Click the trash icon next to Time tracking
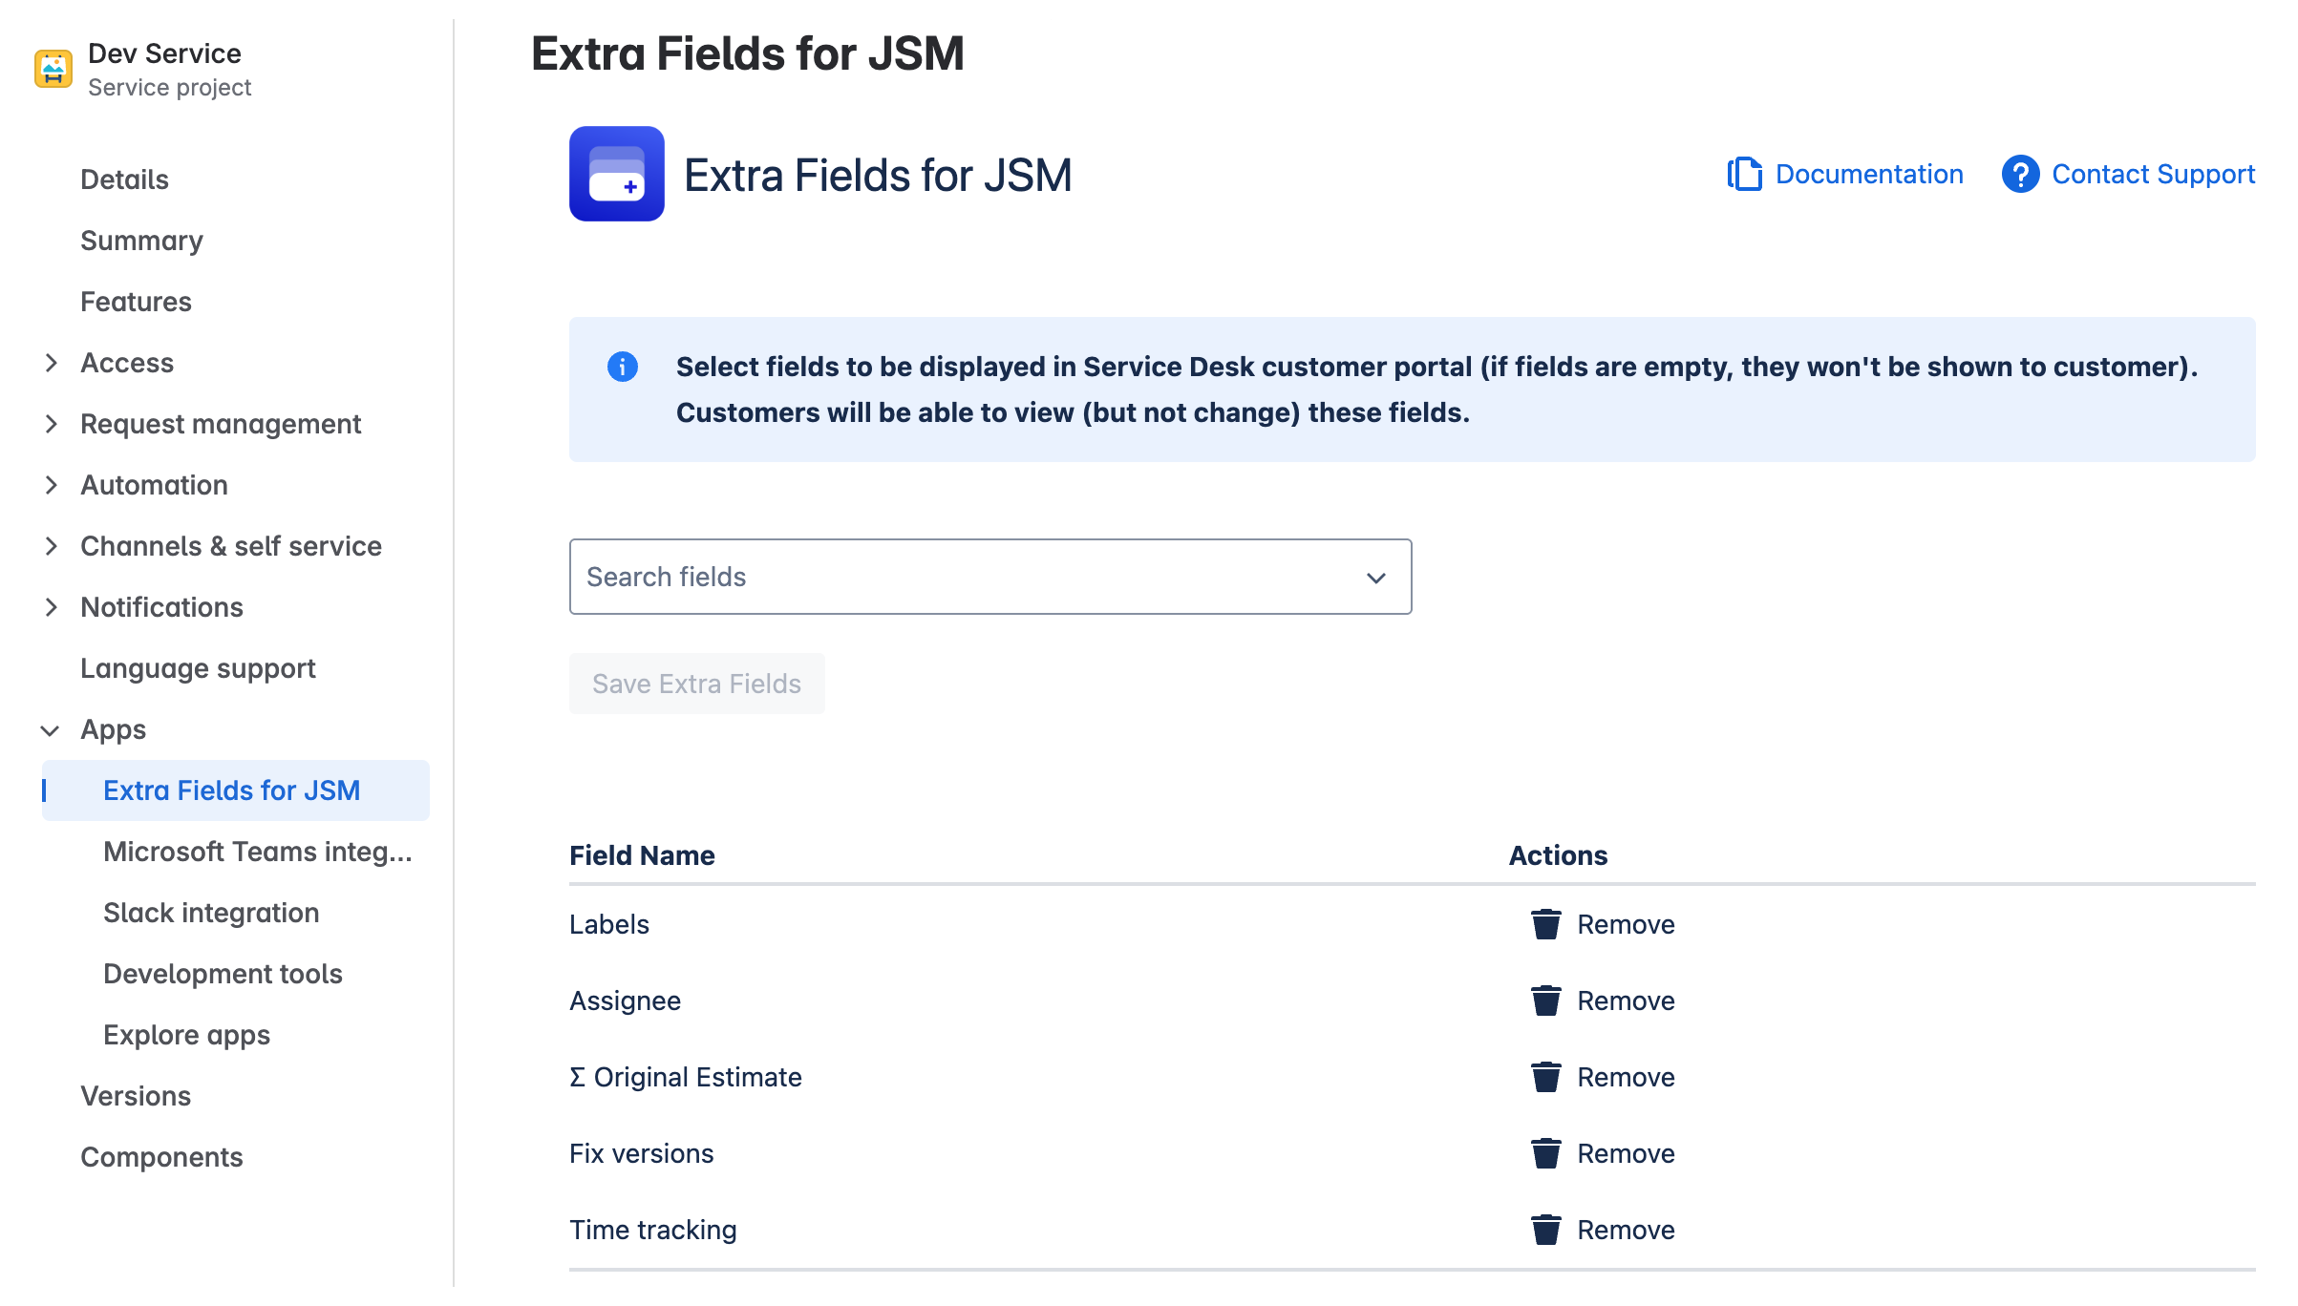The width and height of the screenshot is (2298, 1306). pyautogui.click(x=1546, y=1230)
